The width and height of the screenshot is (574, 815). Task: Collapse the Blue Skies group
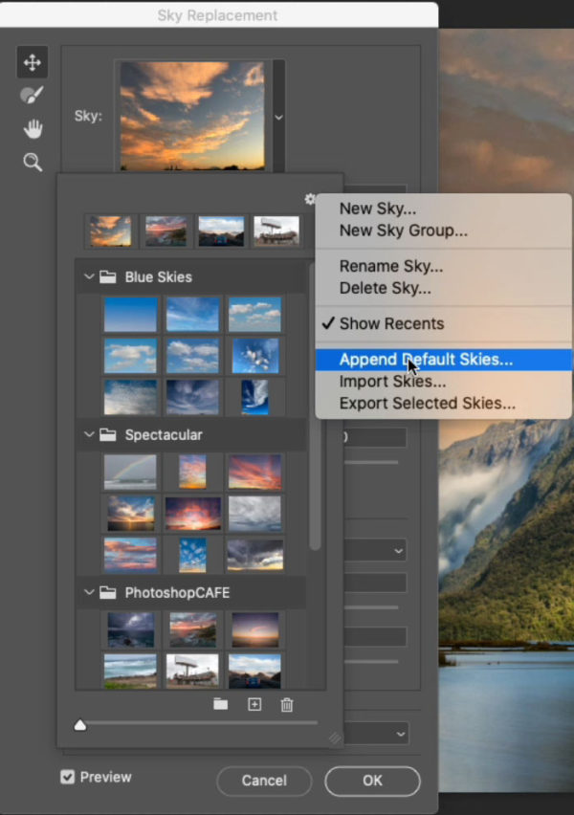pos(89,277)
